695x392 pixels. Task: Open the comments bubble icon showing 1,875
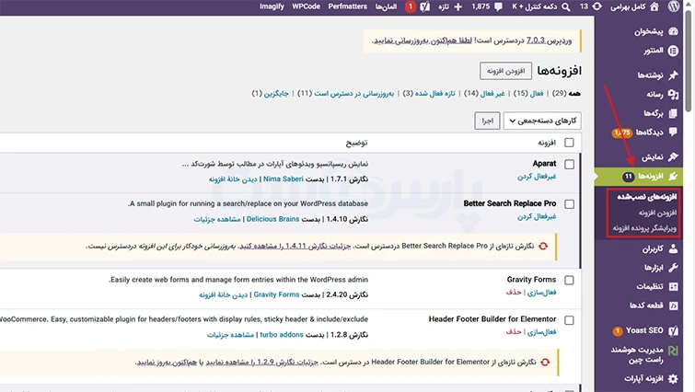pyautogui.click(x=498, y=7)
